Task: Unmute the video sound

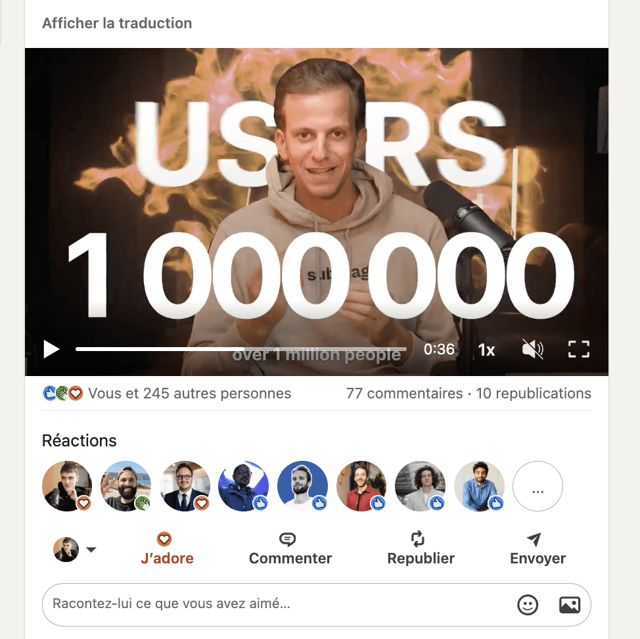Action: (533, 350)
